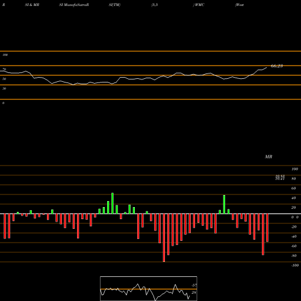The height and width of the screenshot is (301, 301).
Task: Click the '40' label on MR axis
Action: (294, 198)
